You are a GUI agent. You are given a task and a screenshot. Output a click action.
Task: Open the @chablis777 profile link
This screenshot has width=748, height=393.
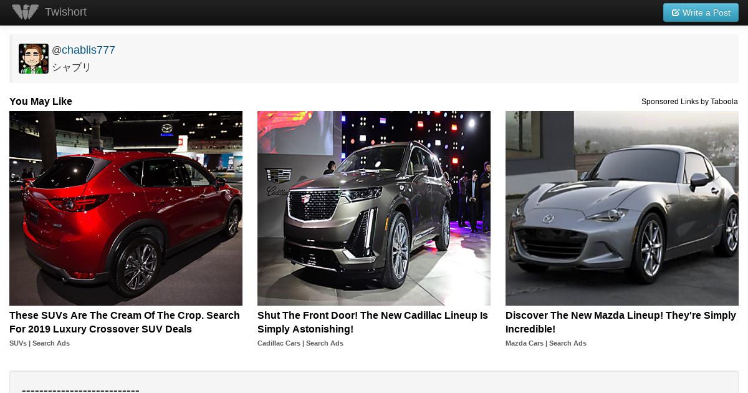pyautogui.click(x=84, y=50)
